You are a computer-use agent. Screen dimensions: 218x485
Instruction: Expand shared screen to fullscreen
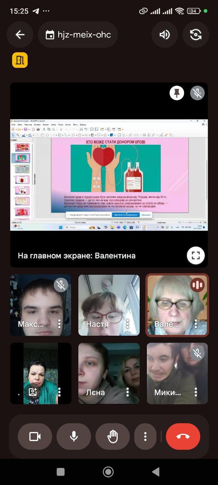click(x=196, y=255)
